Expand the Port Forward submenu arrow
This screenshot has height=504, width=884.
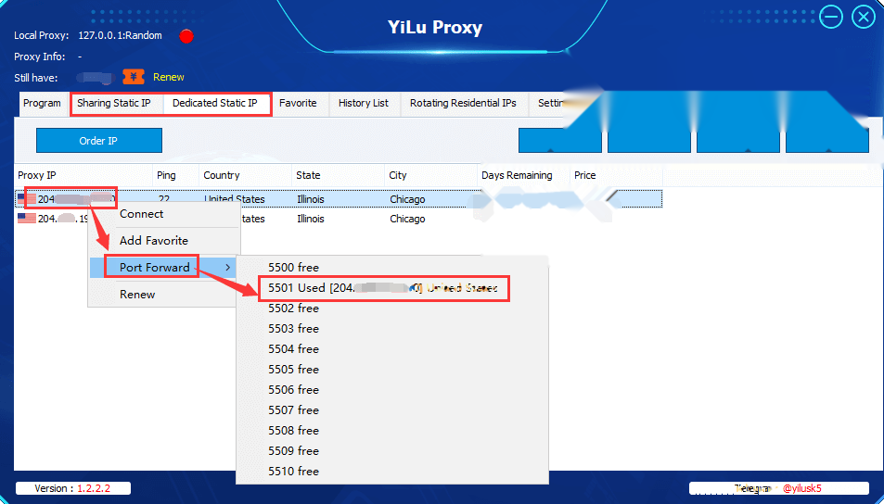click(228, 268)
